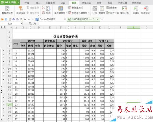Redo the last undone action

coord(29,19)
